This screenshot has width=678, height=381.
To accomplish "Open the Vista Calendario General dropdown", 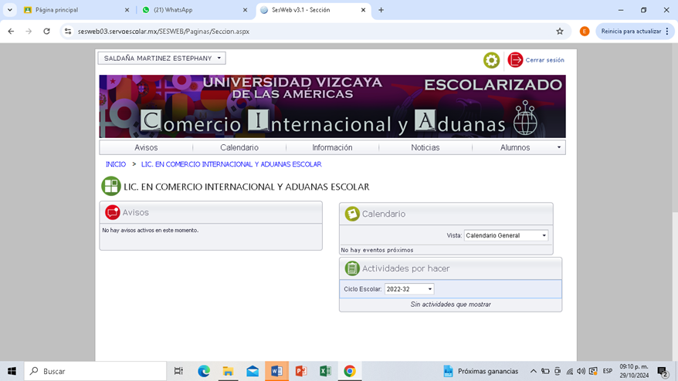I will tap(506, 235).
